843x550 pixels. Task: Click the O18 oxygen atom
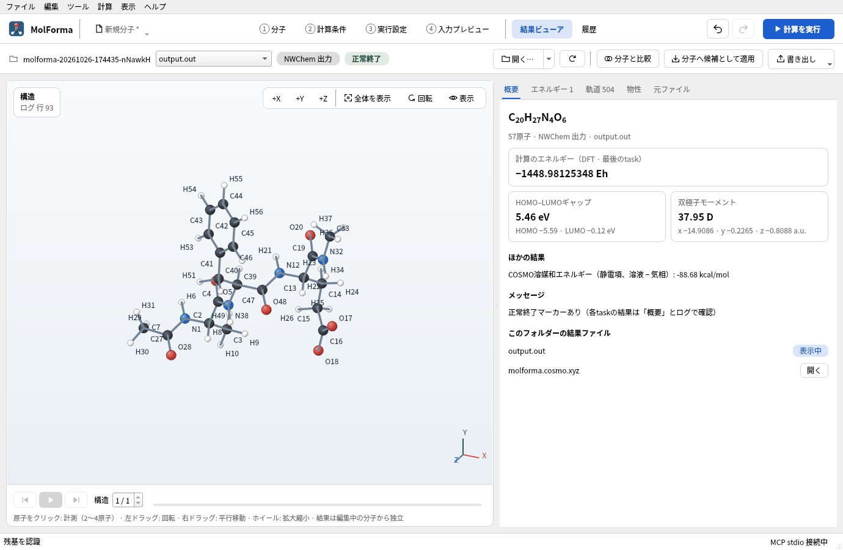tap(318, 350)
